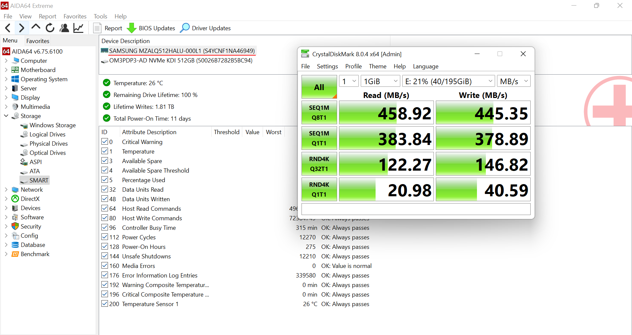The image size is (632, 335).
Task: Click the DirectX Xbox icon
Action: coord(15,199)
